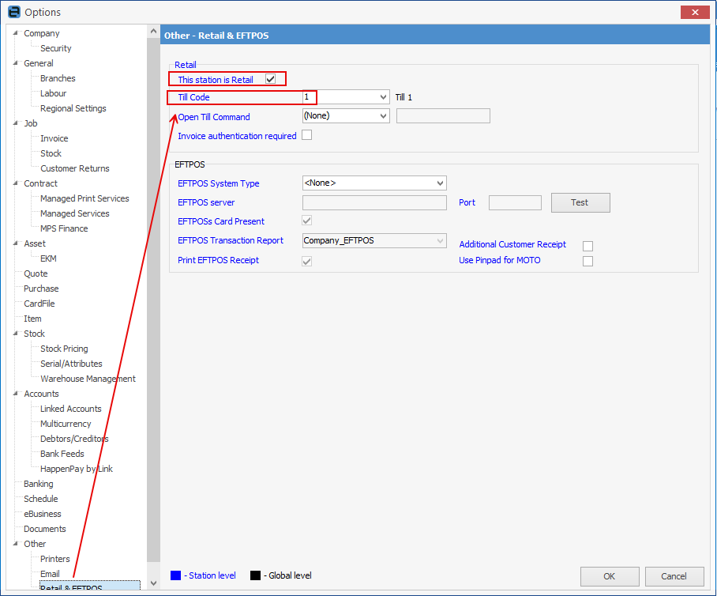This screenshot has height=596, width=717.
Task: Click the Port input field
Action: coord(515,202)
